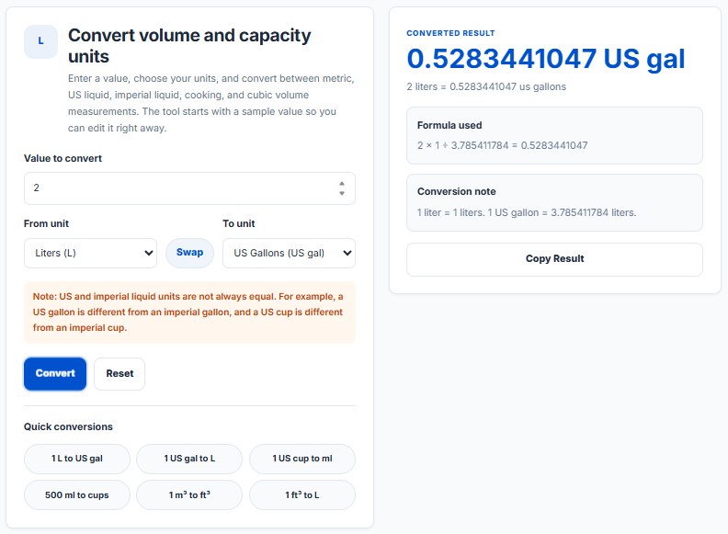Open the To unit US Gallons dropdown
Viewport: 728px width, 534px height.
[289, 253]
